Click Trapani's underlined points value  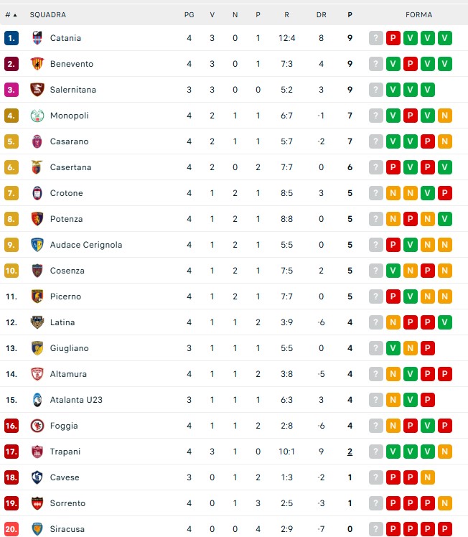[350, 452]
